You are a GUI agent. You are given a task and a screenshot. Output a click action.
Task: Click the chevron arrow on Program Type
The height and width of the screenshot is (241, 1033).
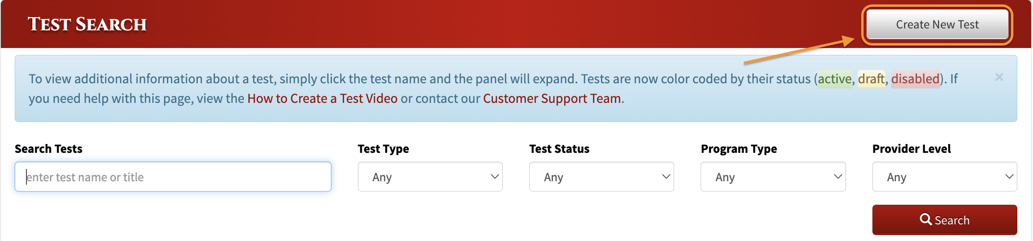838,176
